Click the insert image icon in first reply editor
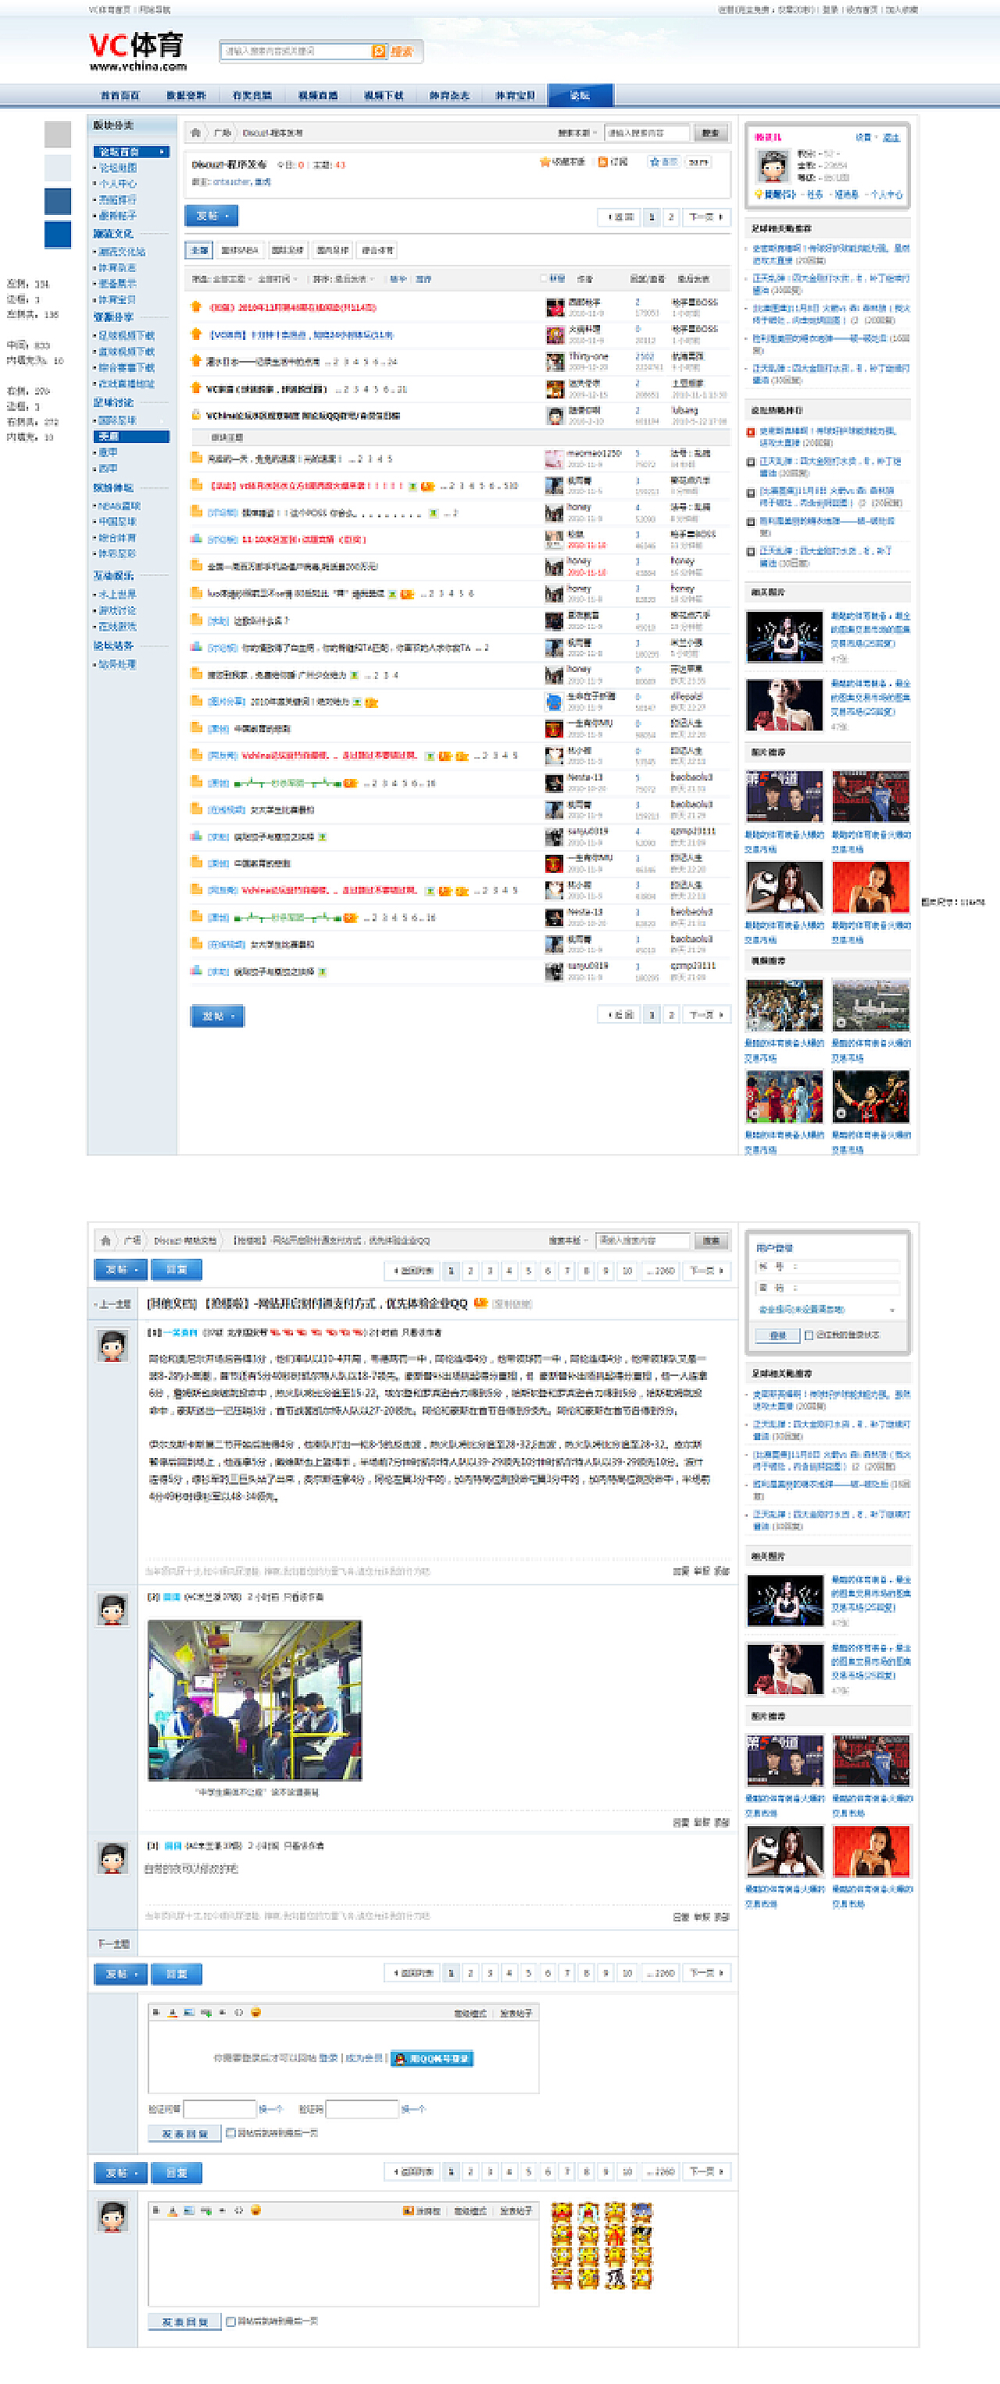Viewport: 1000px width, 2384px height. [189, 2012]
